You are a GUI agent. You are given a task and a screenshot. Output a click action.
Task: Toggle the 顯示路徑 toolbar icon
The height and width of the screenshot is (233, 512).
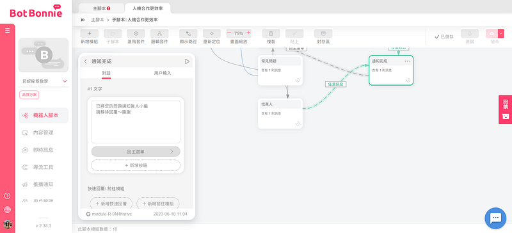click(x=188, y=33)
